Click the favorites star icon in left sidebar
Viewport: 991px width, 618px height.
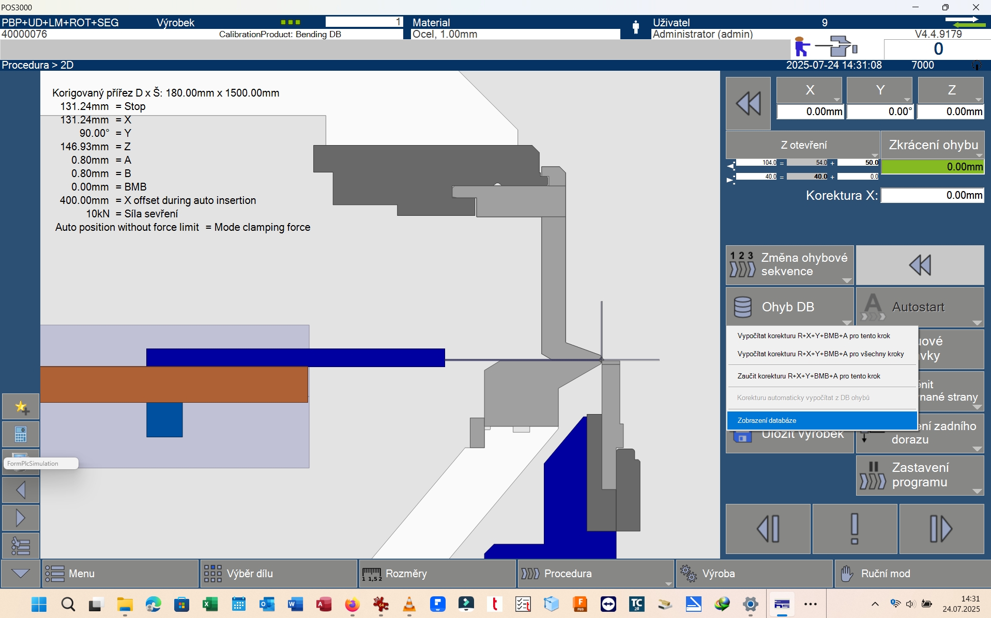point(21,407)
